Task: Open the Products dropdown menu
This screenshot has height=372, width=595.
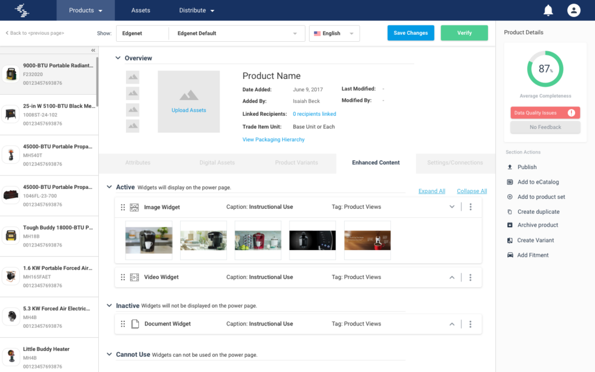Action: coord(85,10)
